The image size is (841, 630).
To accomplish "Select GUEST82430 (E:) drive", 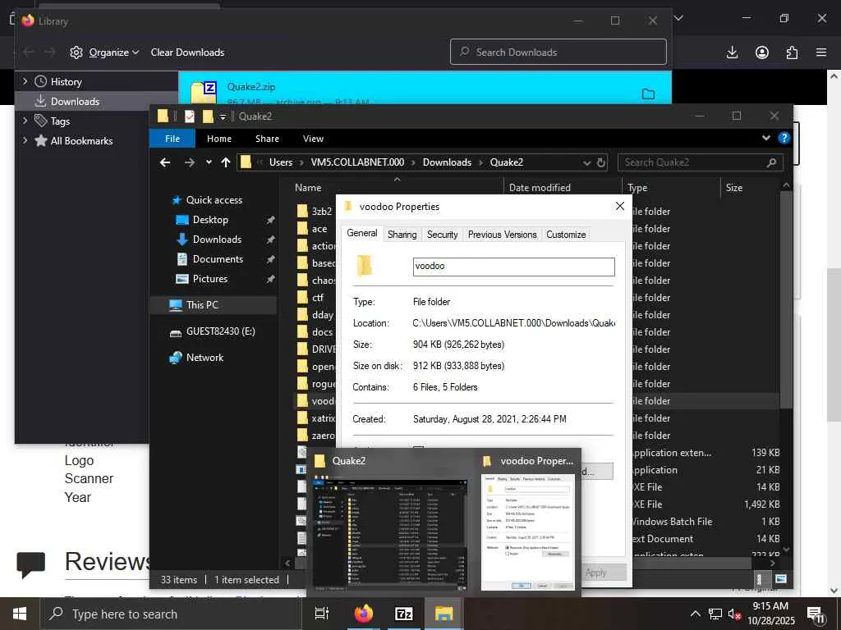I will pyautogui.click(x=220, y=331).
